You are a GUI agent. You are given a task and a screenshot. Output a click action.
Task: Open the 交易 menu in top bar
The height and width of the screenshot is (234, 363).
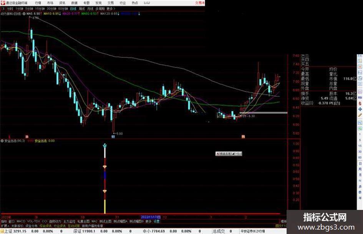(x=111, y=3)
